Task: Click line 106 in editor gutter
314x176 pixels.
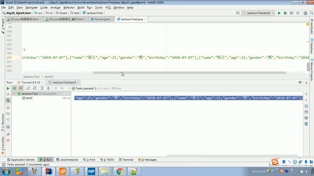Action: click(x=9, y=58)
